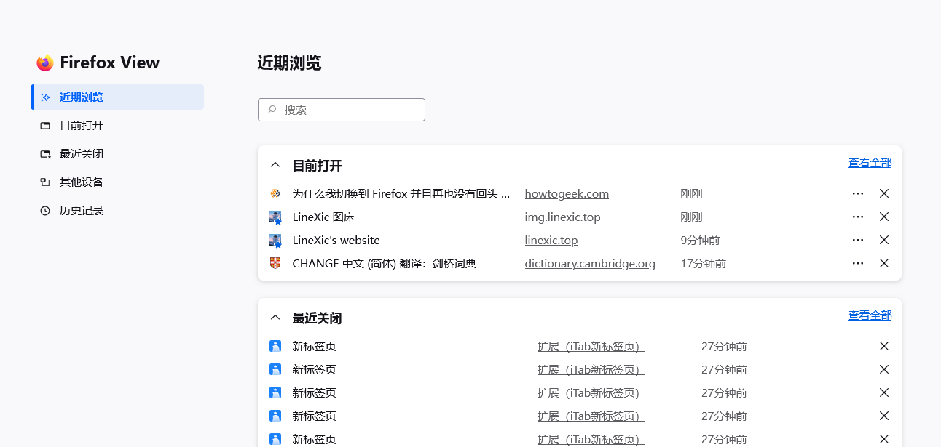Click the Firefox View logo icon
The image size is (941, 447).
coord(45,63)
